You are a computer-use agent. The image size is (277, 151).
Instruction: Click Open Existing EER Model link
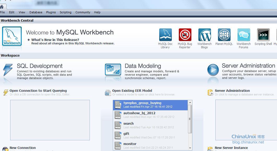(x=132, y=91)
